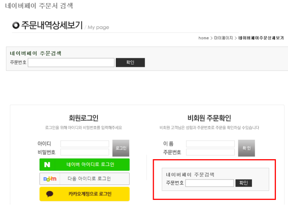This screenshot has height=212, width=288.
Task: Click 주문번호 field under 비회원 주문확인
Action: 210,152
